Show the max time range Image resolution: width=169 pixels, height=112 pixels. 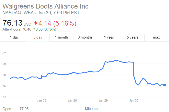[157, 37]
